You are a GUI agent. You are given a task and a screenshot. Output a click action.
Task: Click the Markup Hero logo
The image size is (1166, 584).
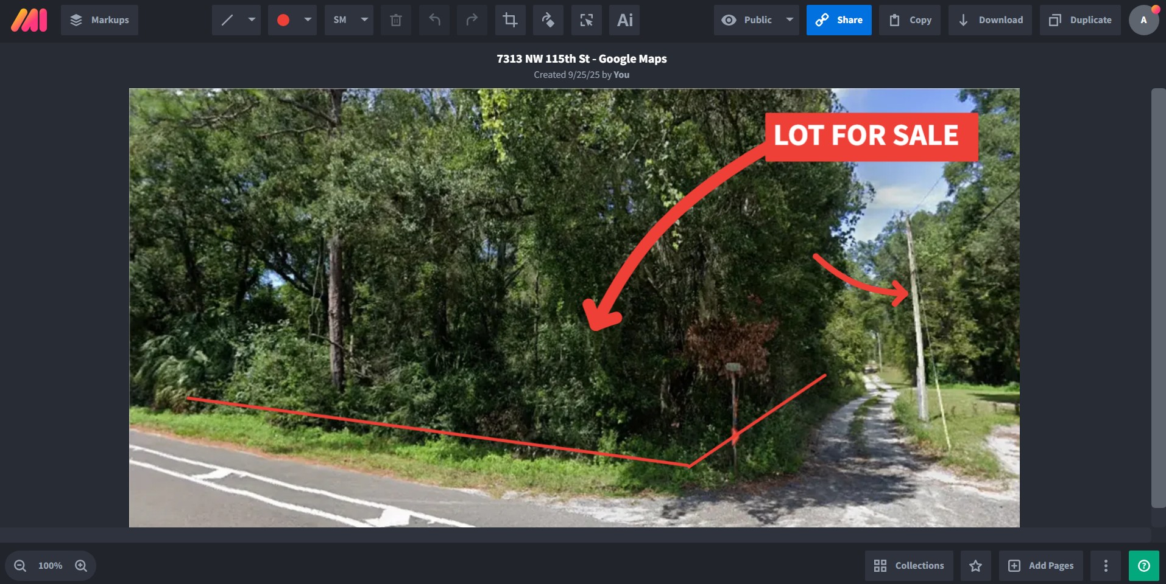(29, 20)
